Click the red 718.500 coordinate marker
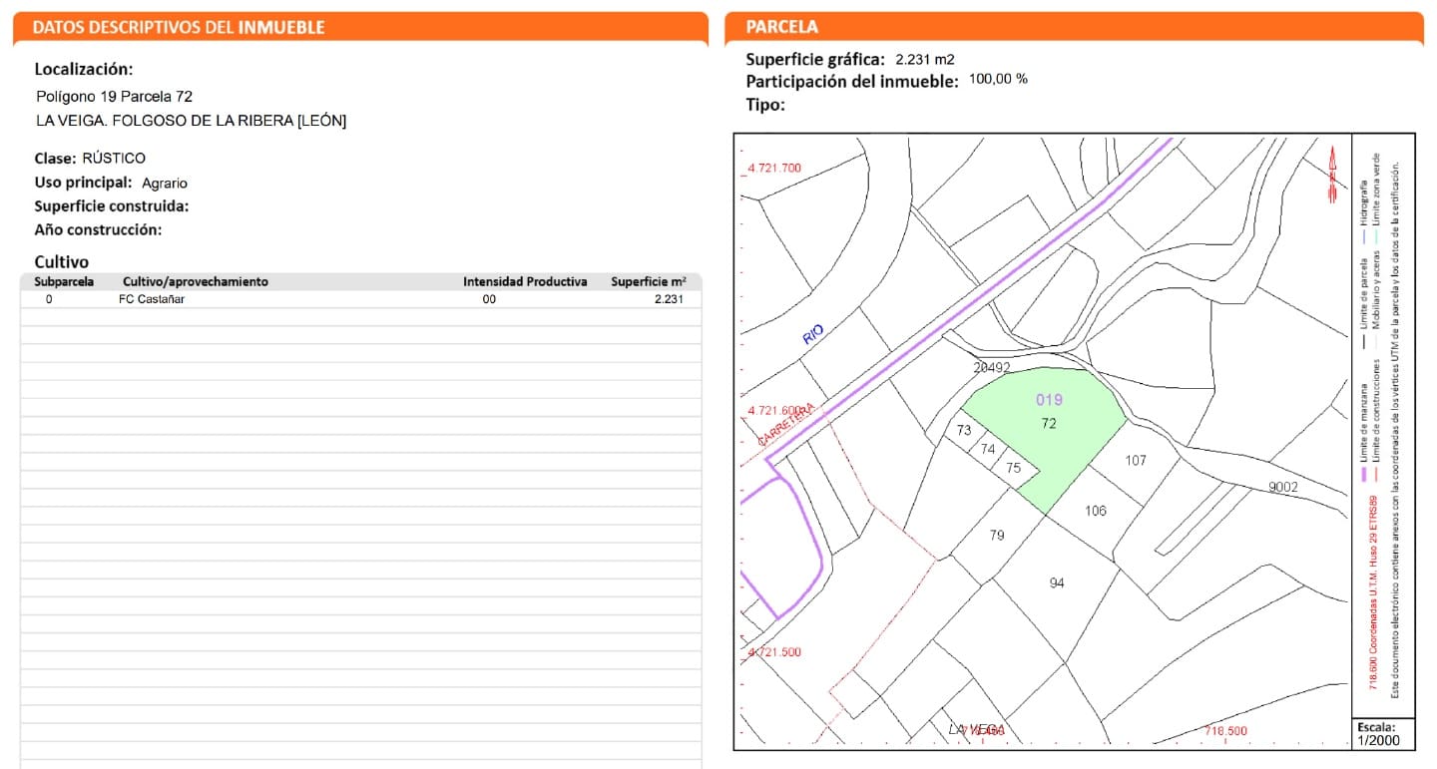1437x769 pixels. point(1224,730)
